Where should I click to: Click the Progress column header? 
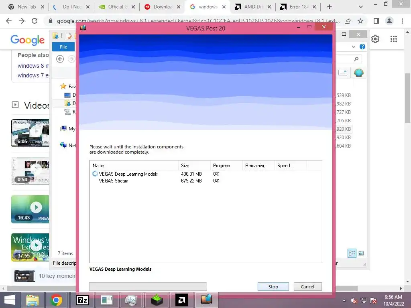226,166
